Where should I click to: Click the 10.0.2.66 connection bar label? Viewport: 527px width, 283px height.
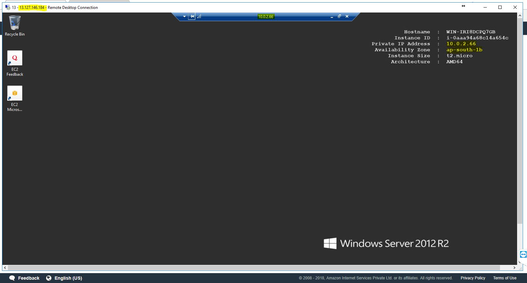click(265, 16)
